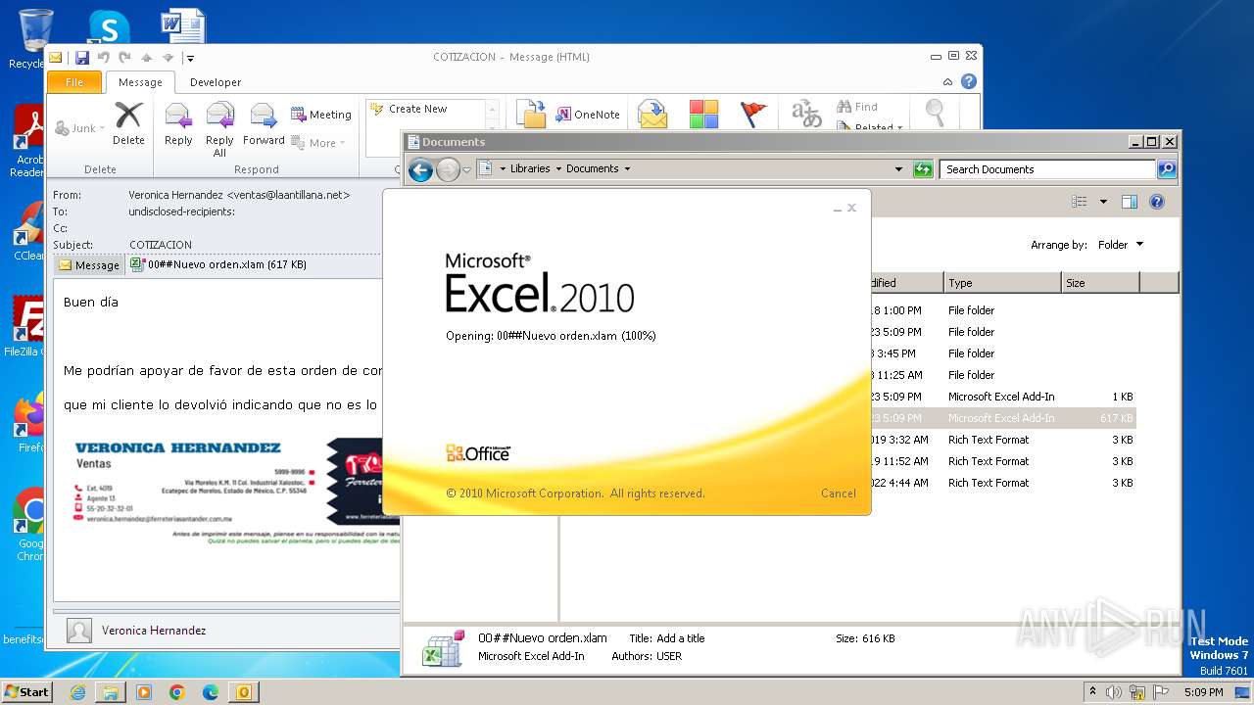Click the Meeting reply button
Screen dimensions: 1254x705
tap(321, 115)
